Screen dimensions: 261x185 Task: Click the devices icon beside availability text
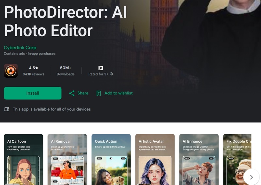pyautogui.click(x=7, y=109)
